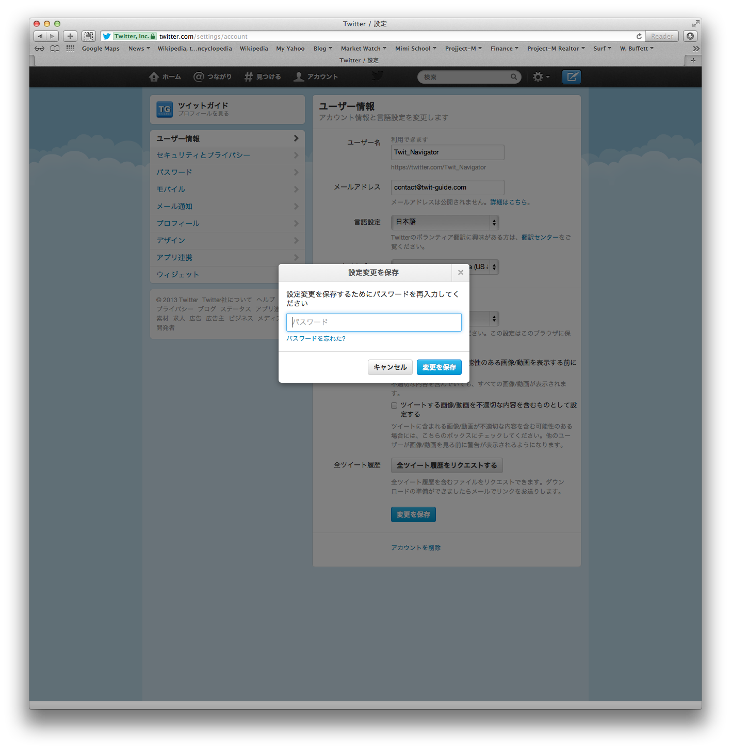731x750 pixels.
Task: Click the search magnifier icon
Action: (514, 77)
